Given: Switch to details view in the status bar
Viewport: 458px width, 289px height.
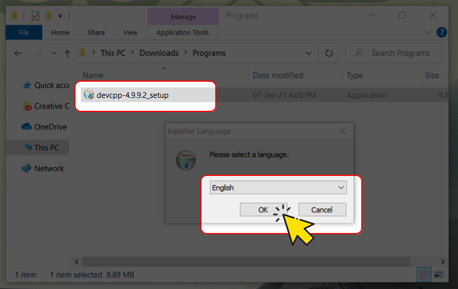Looking at the screenshot, I should (424, 275).
